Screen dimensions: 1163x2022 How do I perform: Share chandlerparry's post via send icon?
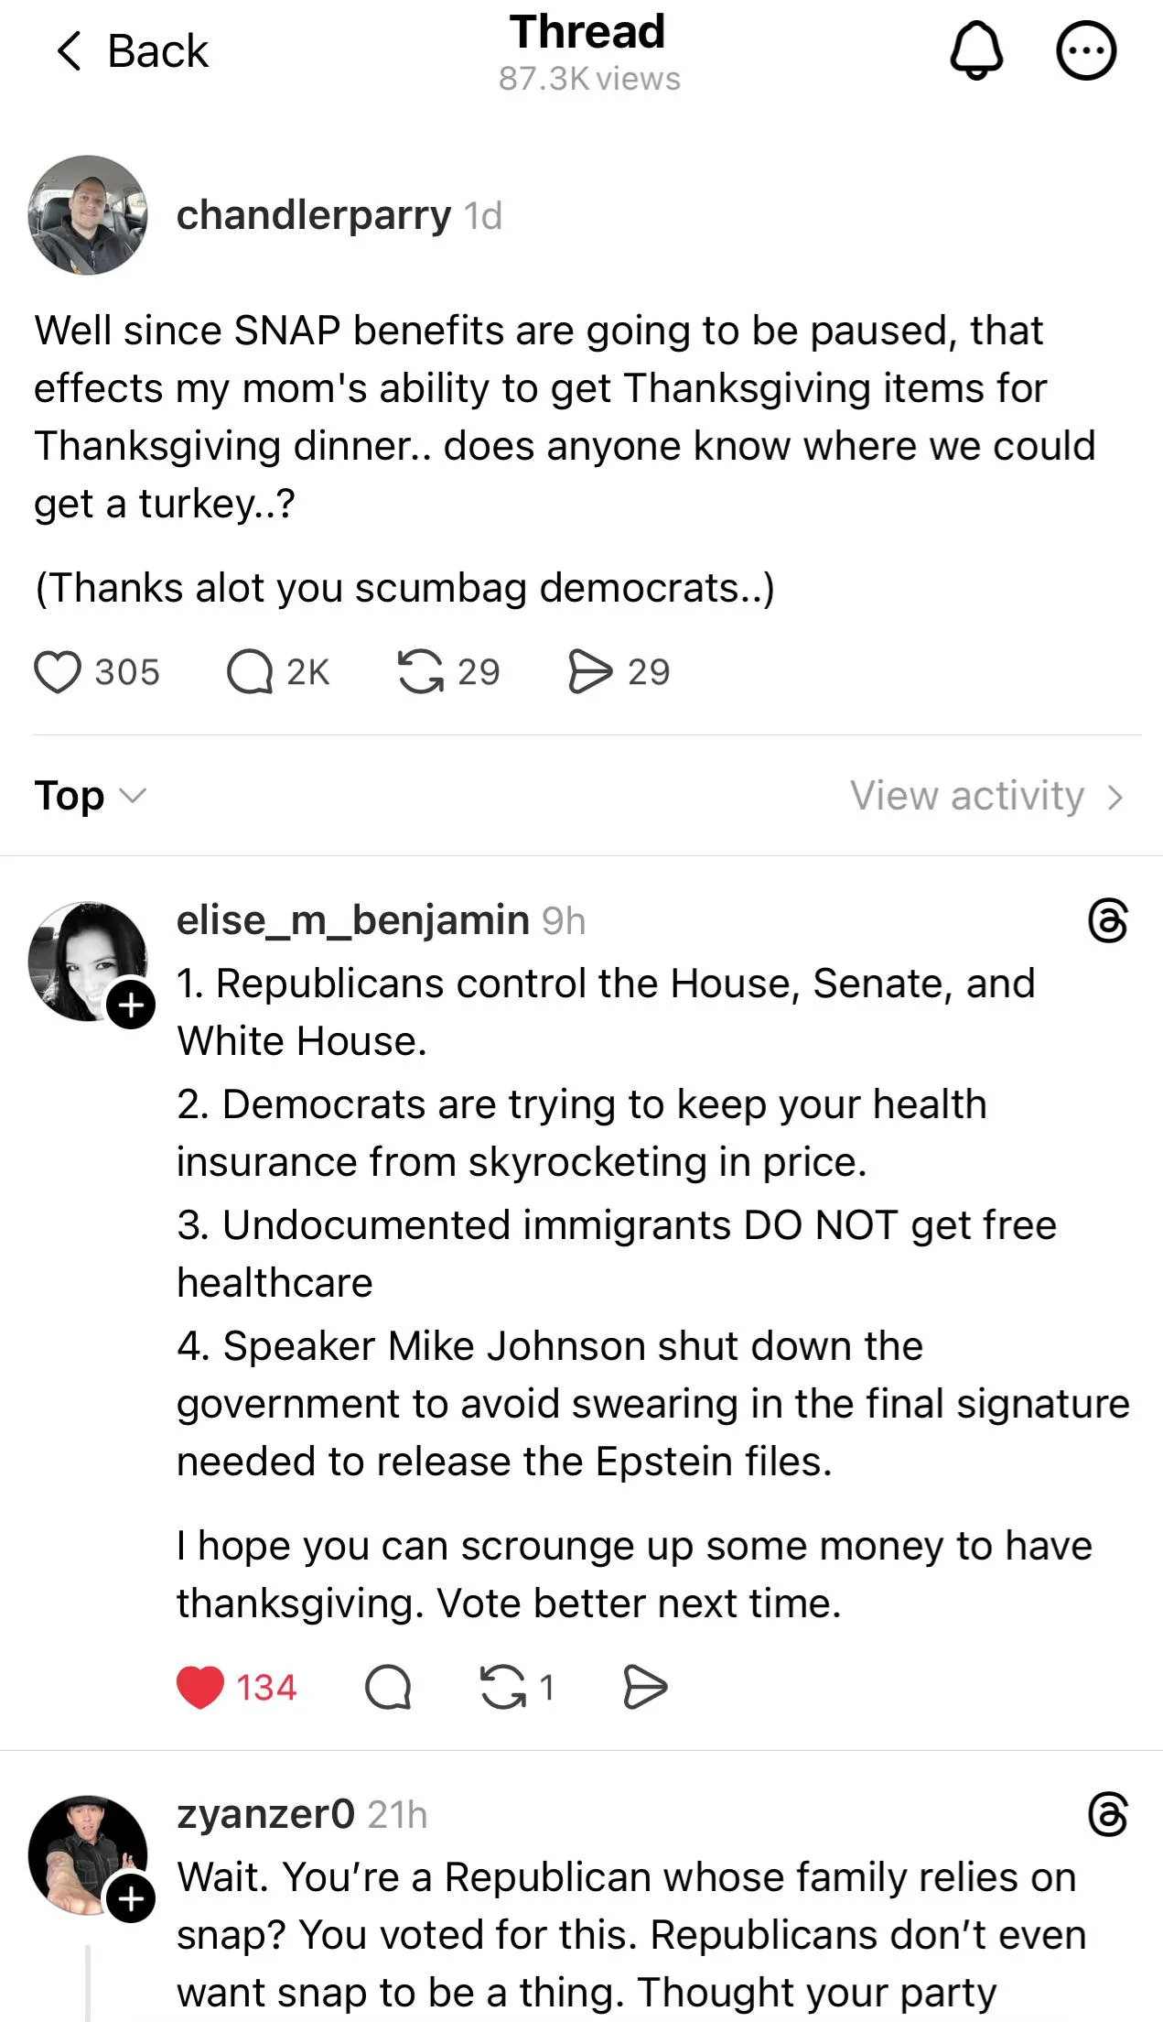(x=590, y=671)
